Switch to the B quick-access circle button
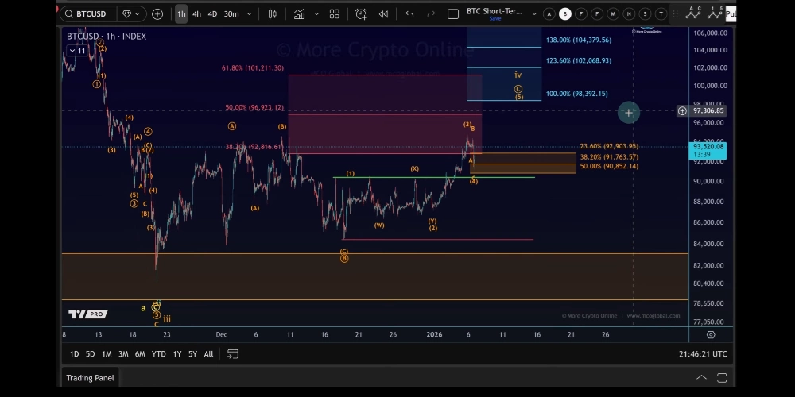795x397 pixels. tap(564, 13)
